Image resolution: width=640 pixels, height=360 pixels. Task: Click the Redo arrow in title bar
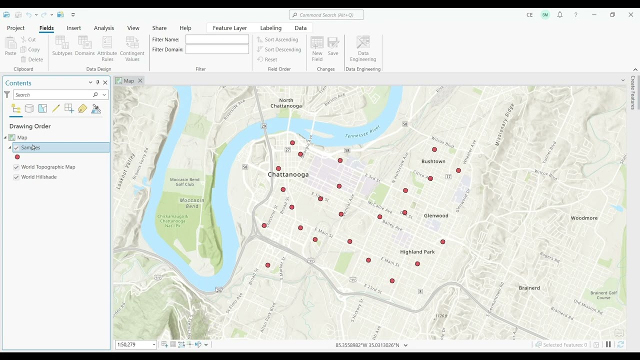tap(45, 15)
